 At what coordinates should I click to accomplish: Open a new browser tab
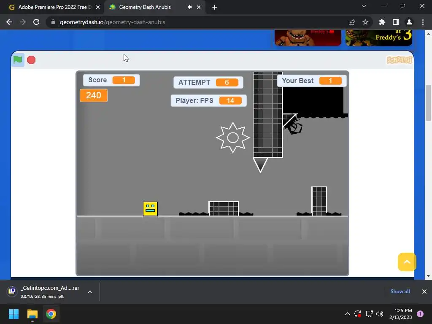click(215, 7)
